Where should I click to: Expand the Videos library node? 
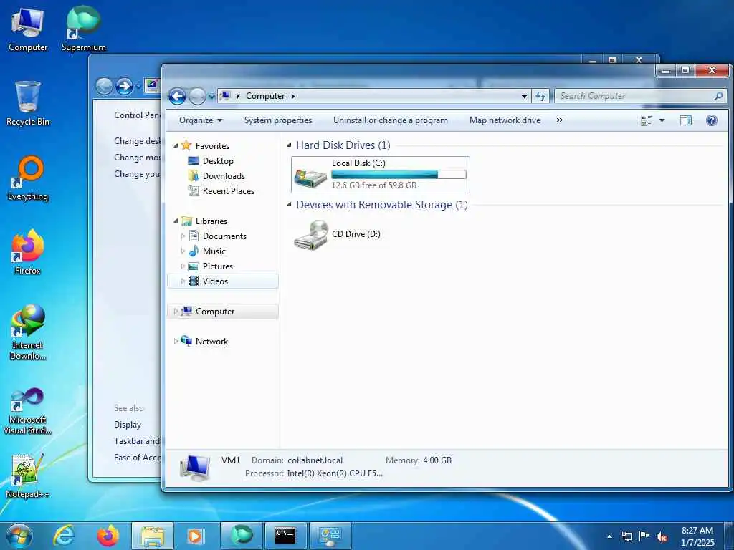point(183,281)
